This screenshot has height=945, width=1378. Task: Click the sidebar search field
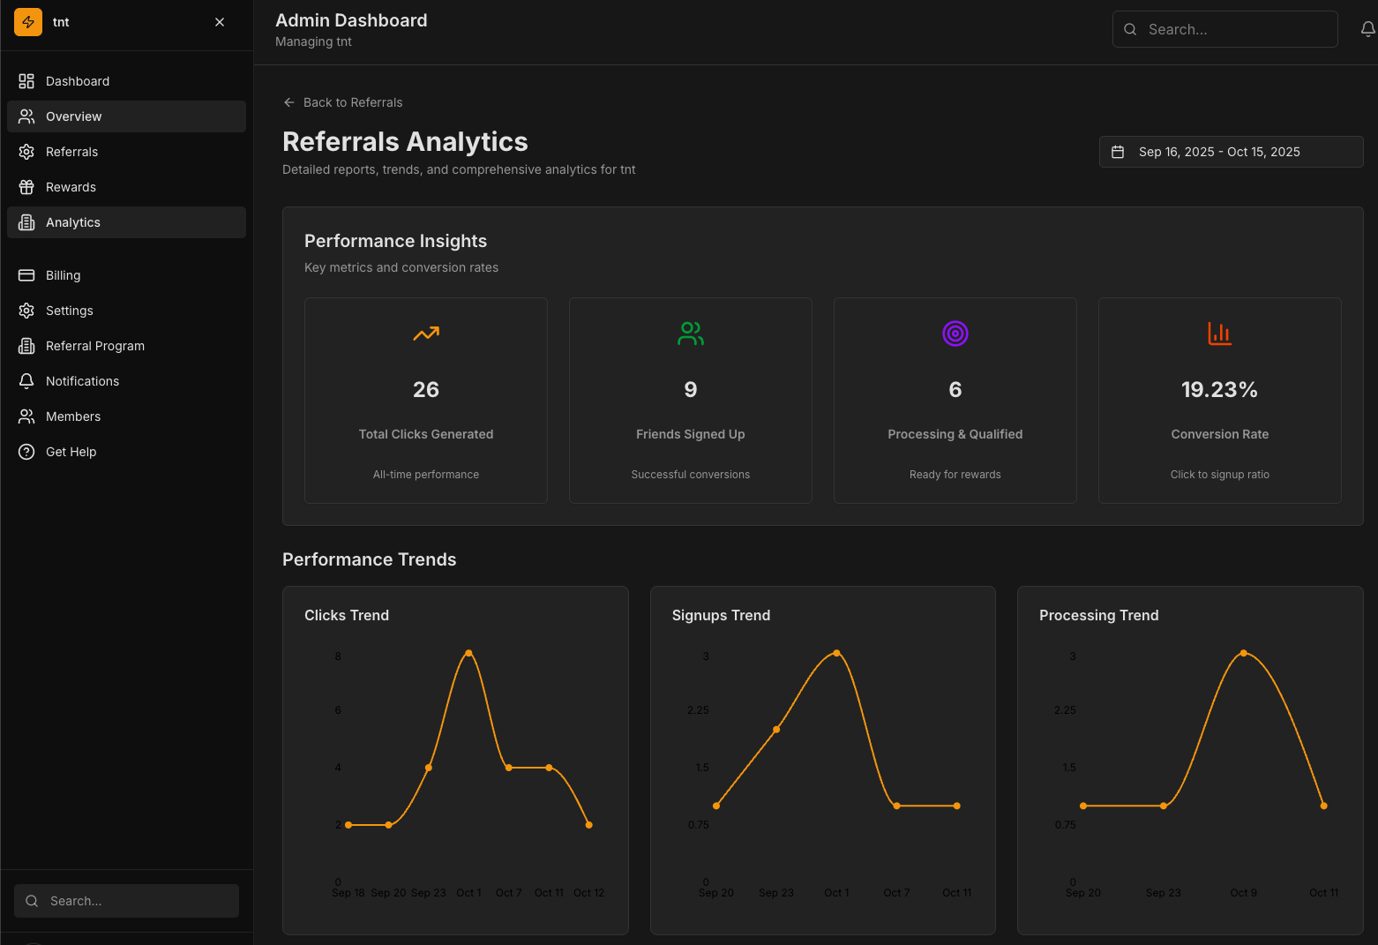tap(126, 900)
